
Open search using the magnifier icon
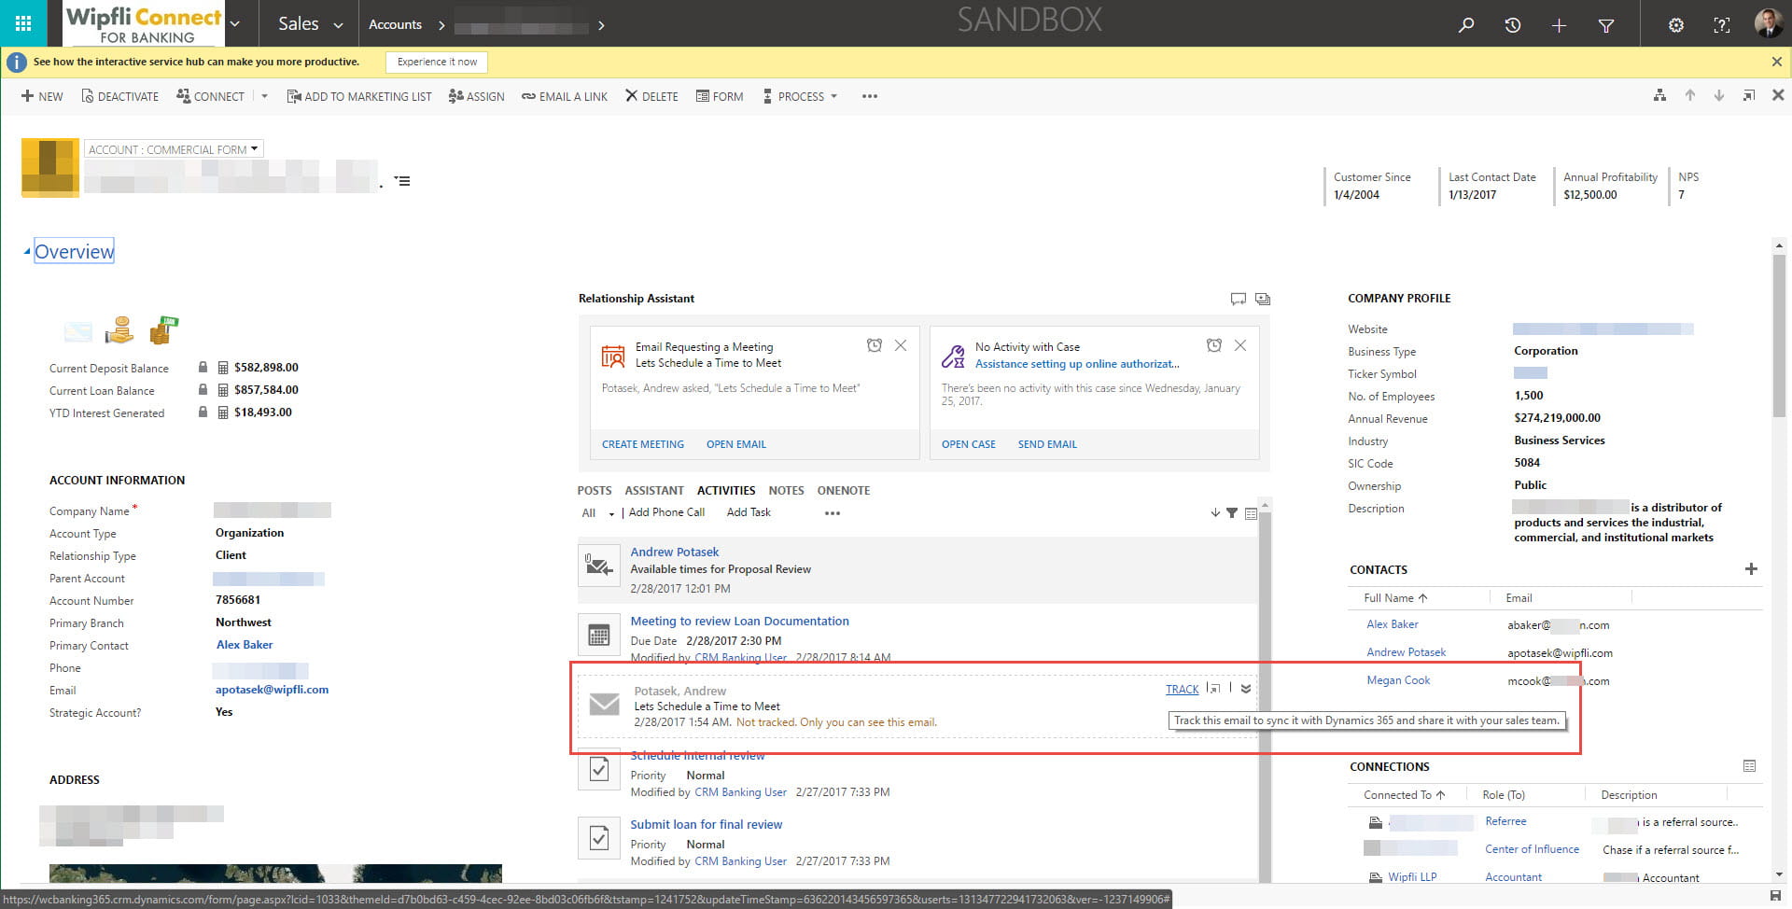pos(1465,25)
